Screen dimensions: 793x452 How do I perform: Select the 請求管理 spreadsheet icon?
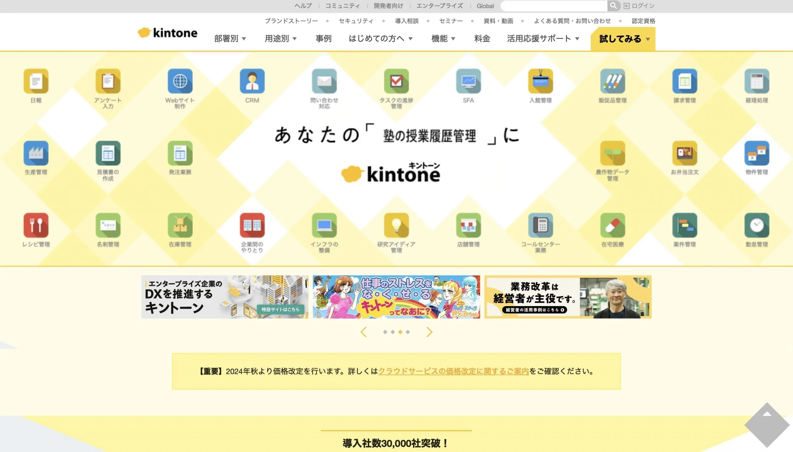point(685,81)
